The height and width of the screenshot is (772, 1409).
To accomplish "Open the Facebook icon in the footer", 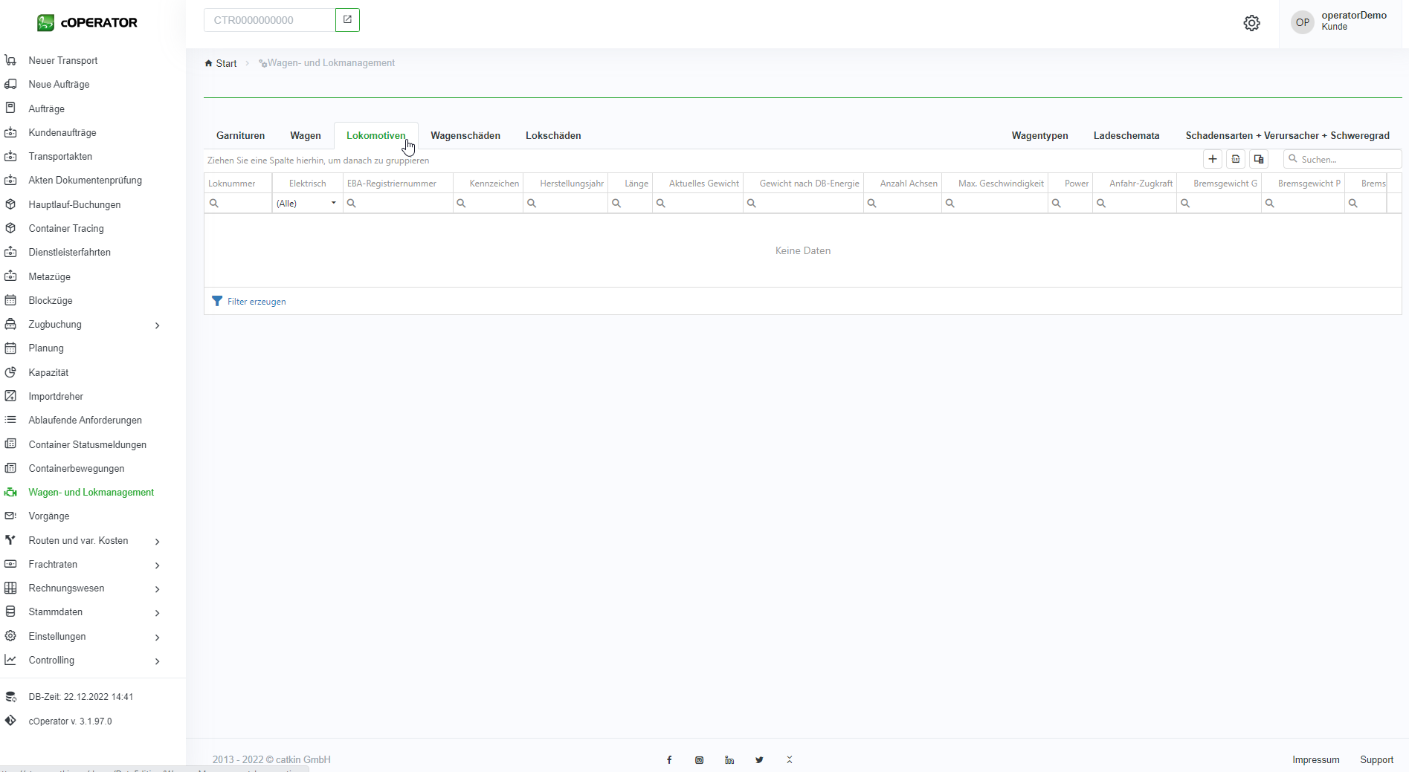I will coord(669,759).
